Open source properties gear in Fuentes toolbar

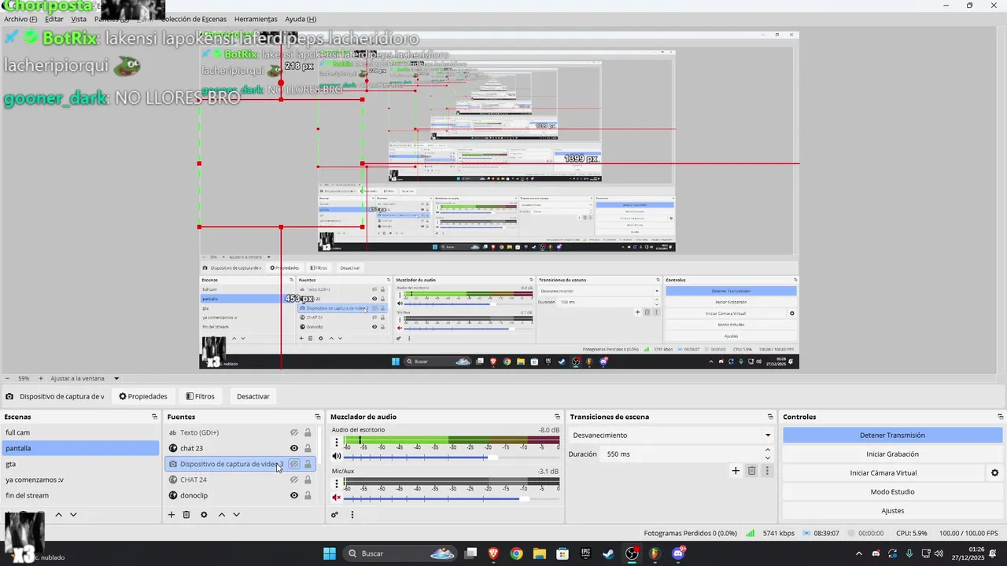coord(204,515)
